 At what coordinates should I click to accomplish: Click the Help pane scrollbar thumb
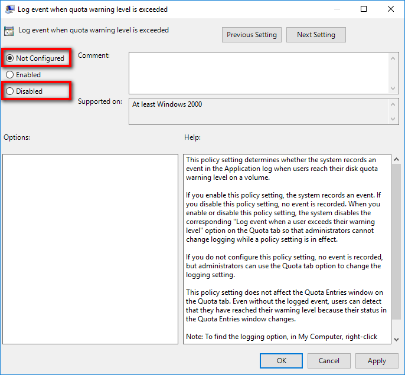(x=396, y=242)
